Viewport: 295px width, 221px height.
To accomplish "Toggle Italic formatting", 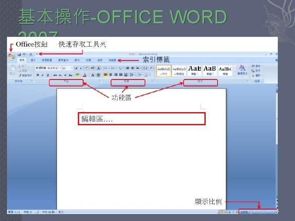I will point(43,75).
